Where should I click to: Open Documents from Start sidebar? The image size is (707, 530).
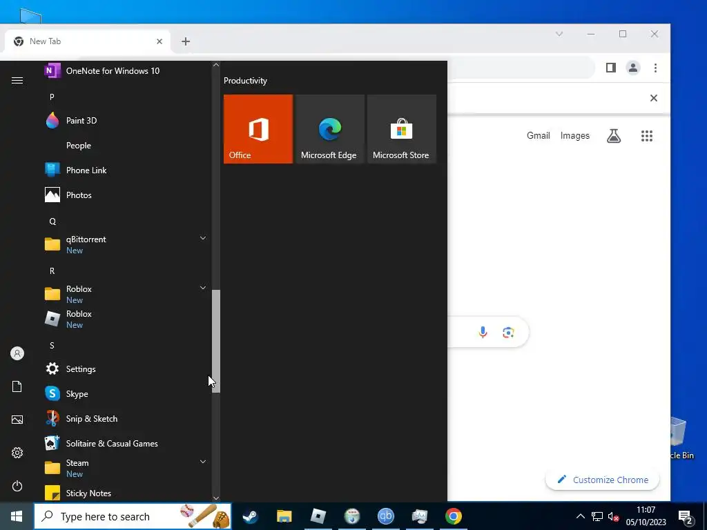[17, 386]
